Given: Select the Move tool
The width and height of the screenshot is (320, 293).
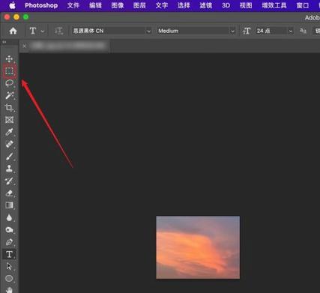Looking at the screenshot, I should [x=9, y=59].
